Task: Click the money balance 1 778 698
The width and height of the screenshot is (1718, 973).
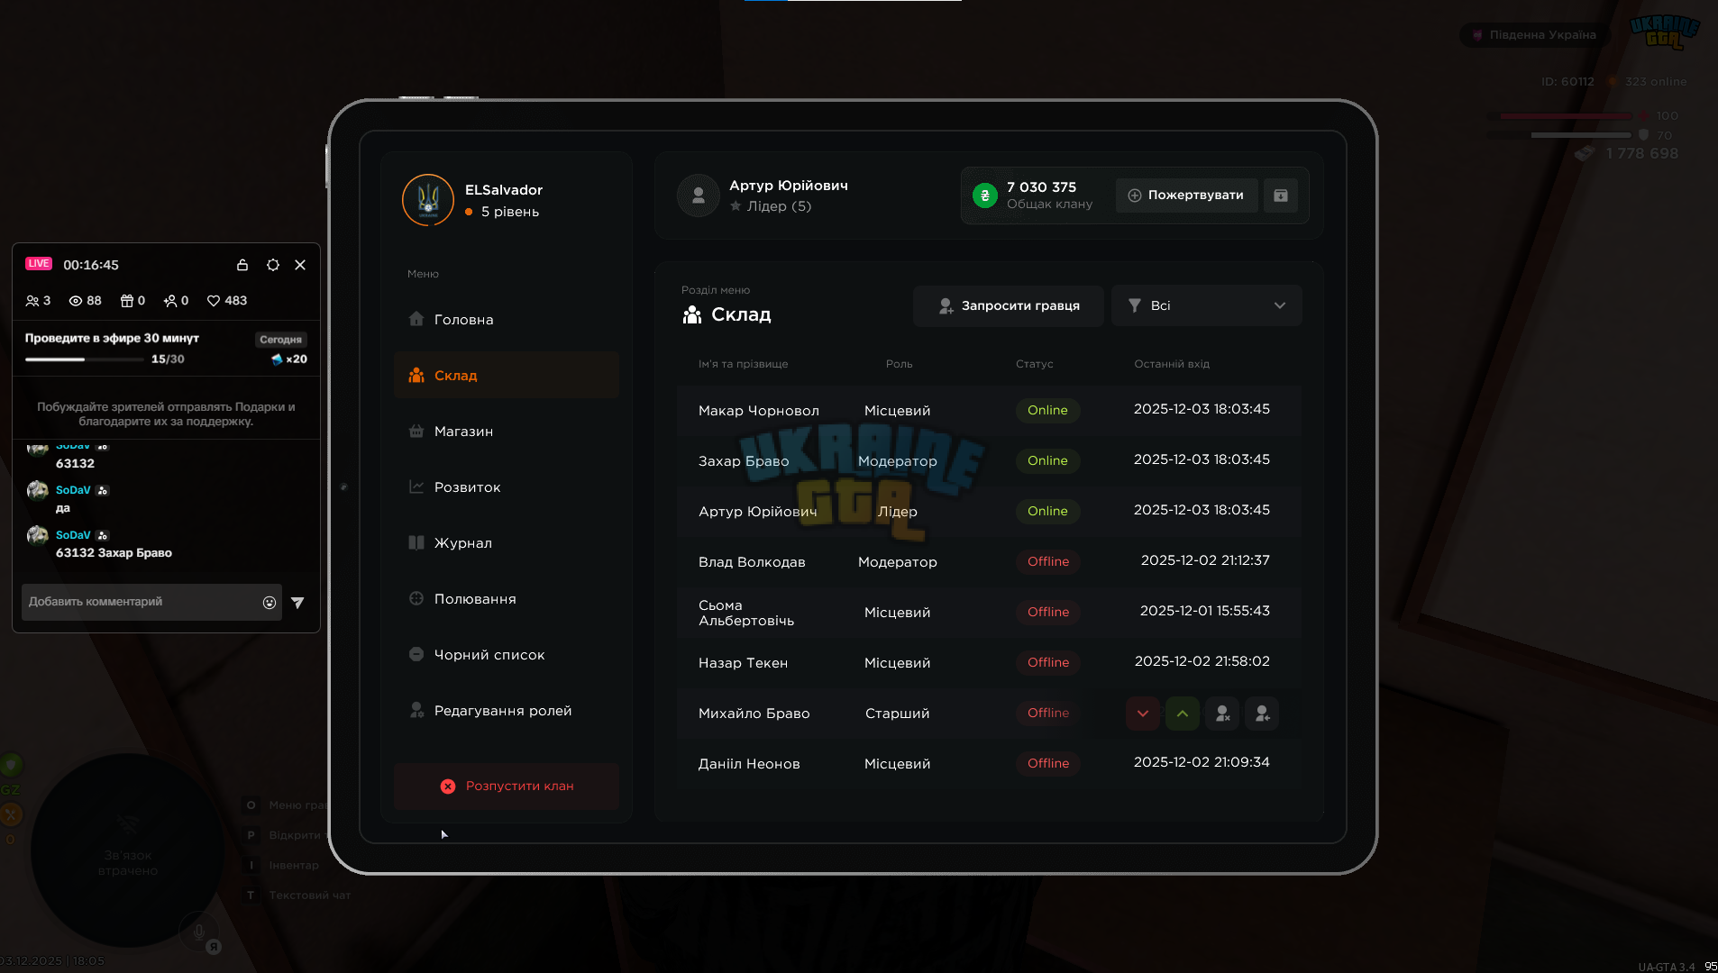Action: click(1641, 154)
